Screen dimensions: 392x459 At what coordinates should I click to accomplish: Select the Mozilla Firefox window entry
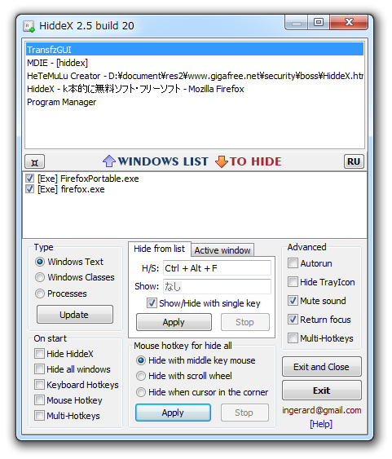point(195,89)
